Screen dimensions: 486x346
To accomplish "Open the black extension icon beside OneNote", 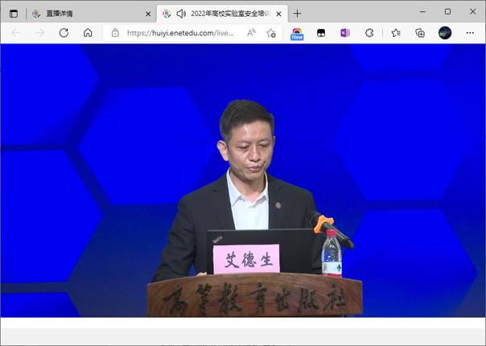I will point(321,33).
